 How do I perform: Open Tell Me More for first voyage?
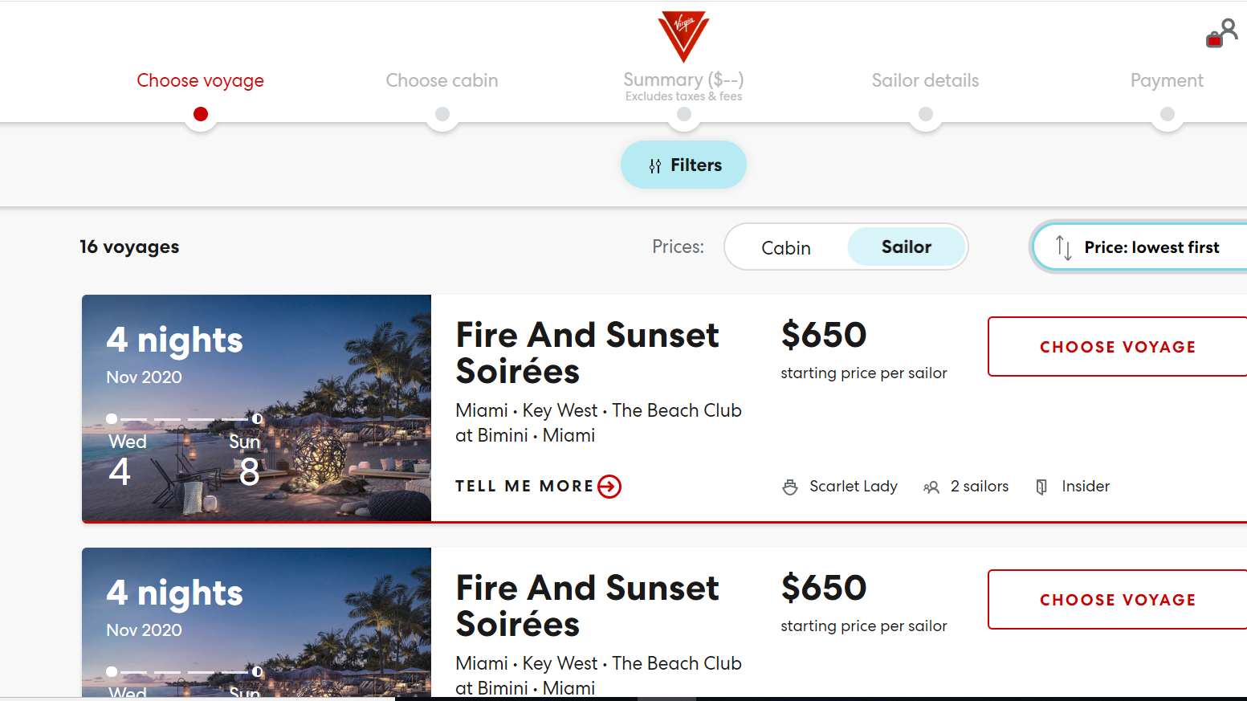(x=524, y=487)
